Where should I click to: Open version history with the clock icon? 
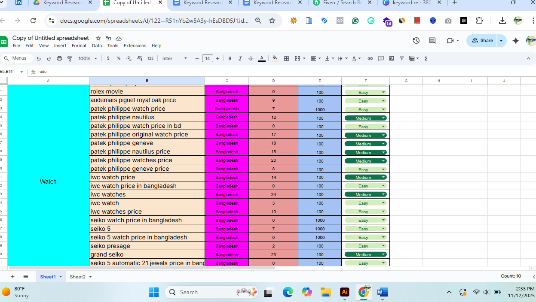pyautogui.click(x=416, y=40)
